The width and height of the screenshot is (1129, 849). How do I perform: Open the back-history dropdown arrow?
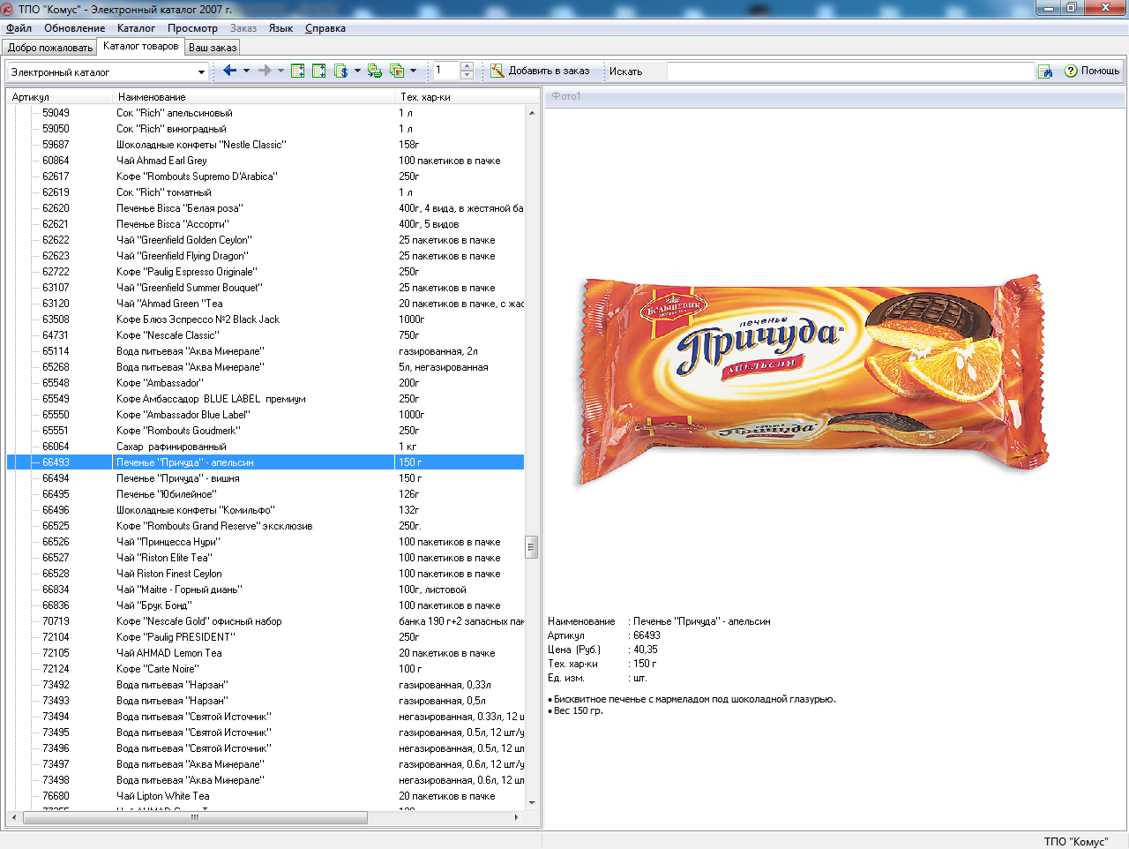point(246,71)
